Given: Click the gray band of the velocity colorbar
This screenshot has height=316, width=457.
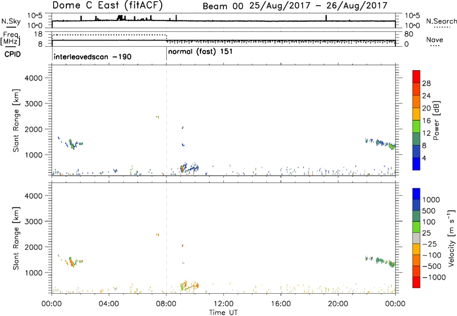Looking at the screenshot, I should point(416,238).
